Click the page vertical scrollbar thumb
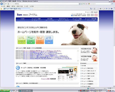The image size is (115, 92). 114,29
